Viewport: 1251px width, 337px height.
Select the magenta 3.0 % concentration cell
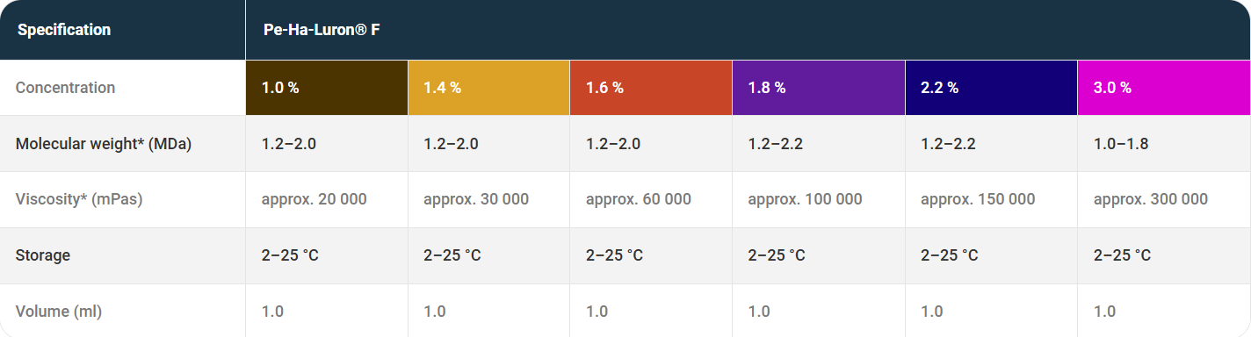click(1164, 88)
